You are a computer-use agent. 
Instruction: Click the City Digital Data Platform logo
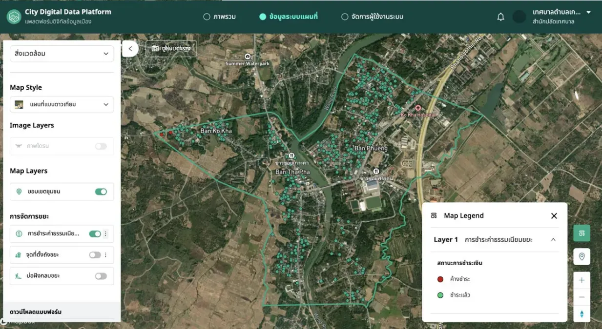(x=14, y=17)
